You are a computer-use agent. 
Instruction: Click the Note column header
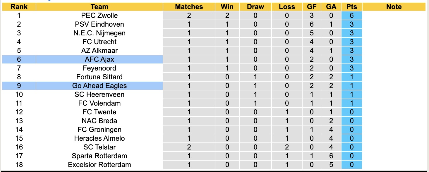tap(394, 7)
